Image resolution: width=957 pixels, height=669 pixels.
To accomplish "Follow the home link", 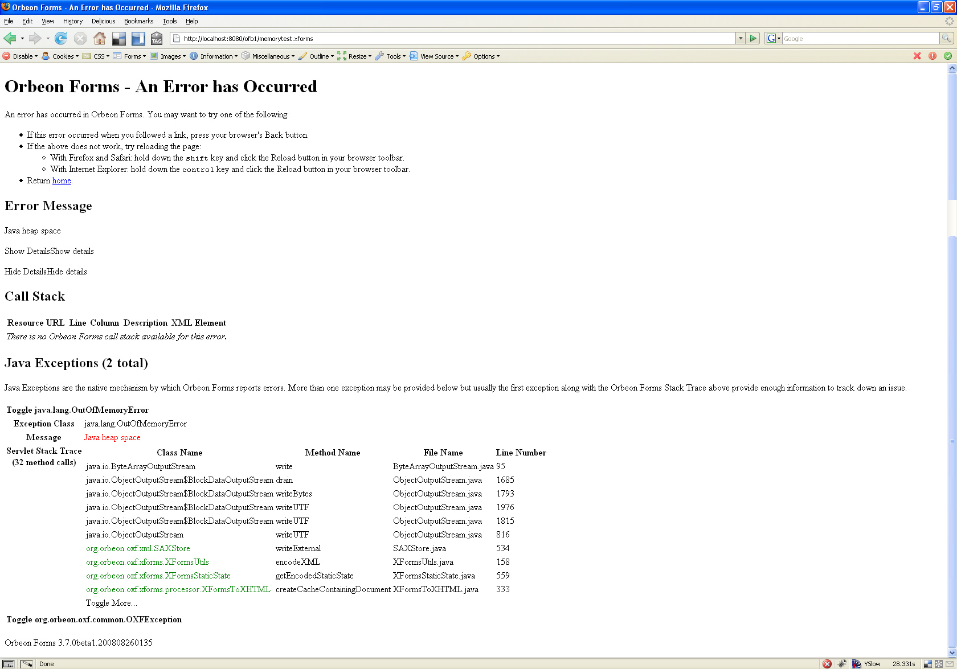I will 62,180.
